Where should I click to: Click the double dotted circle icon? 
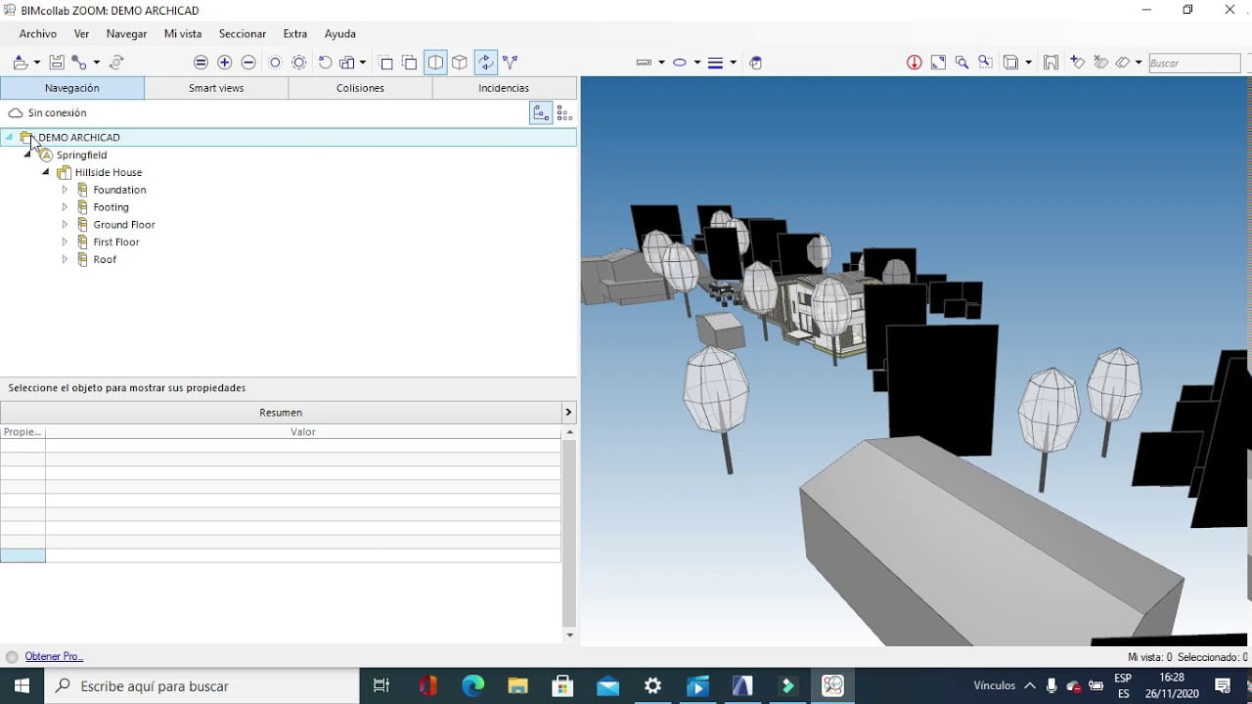[299, 63]
